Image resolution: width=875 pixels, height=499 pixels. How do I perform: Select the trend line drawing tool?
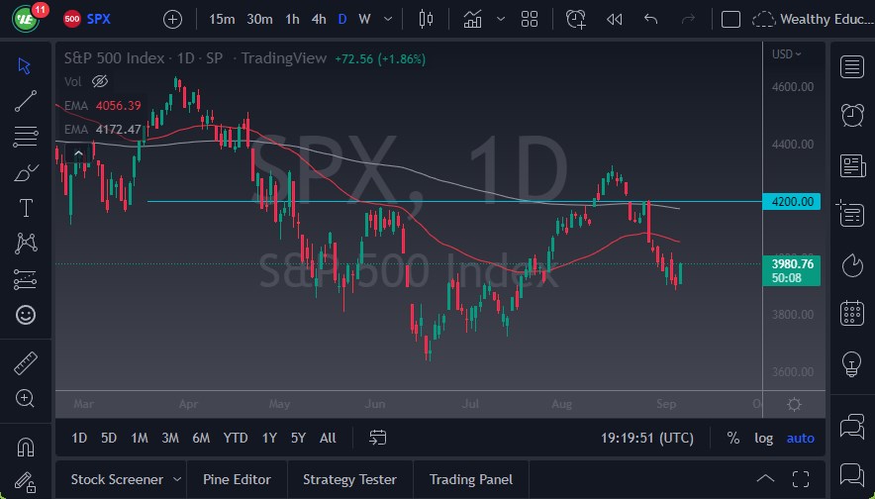[26, 100]
